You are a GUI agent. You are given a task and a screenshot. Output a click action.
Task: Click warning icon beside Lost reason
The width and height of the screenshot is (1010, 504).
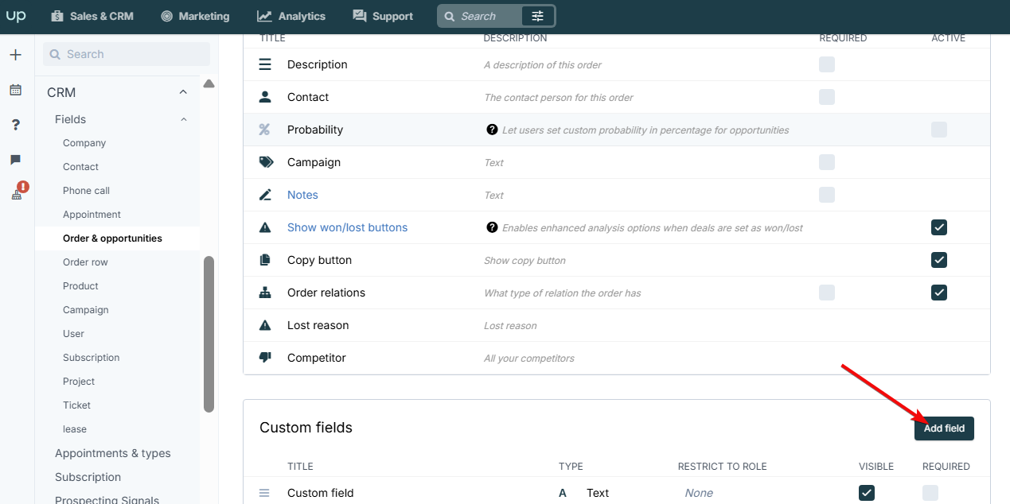point(265,325)
